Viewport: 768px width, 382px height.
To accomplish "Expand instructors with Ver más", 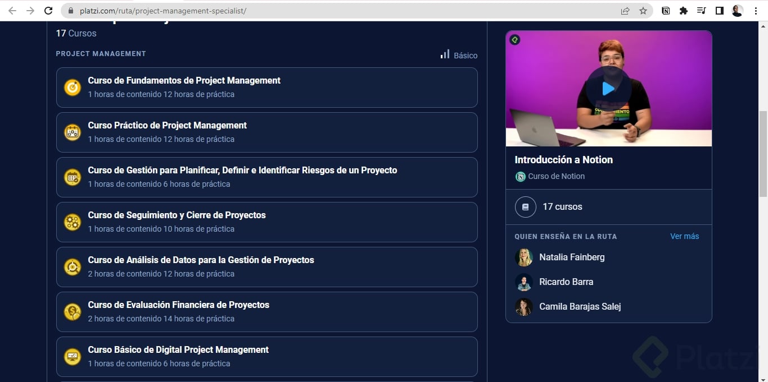I will pos(684,236).
